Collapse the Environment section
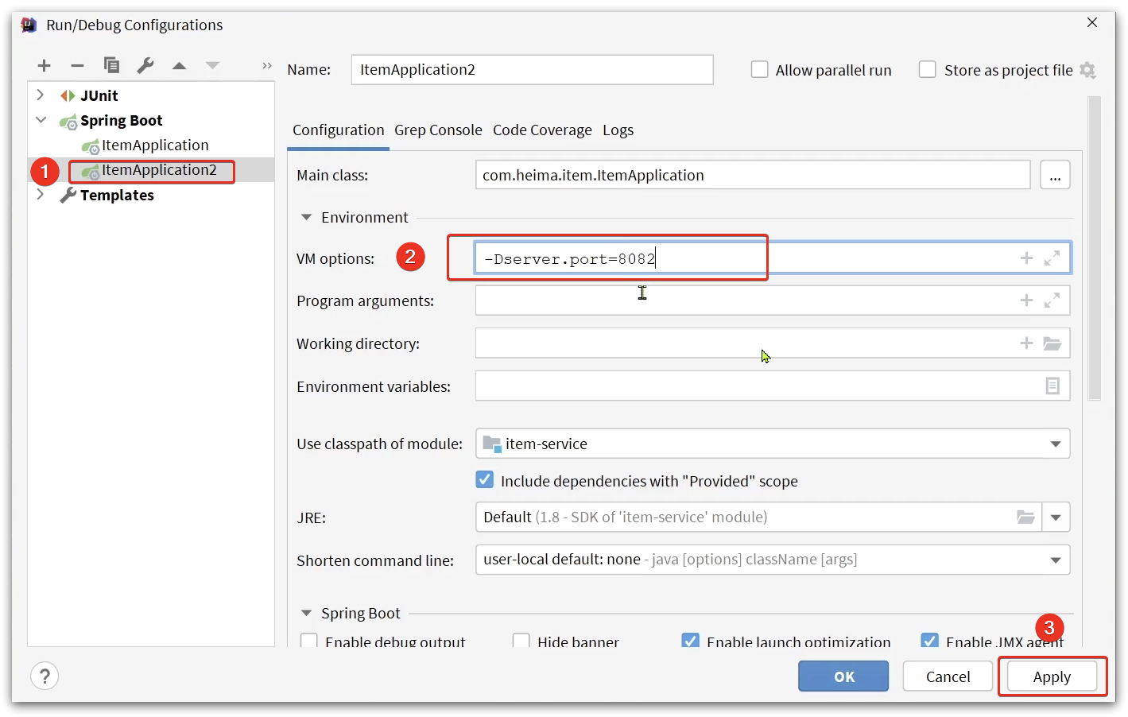Screen dimensions: 1128x717 (x=306, y=217)
